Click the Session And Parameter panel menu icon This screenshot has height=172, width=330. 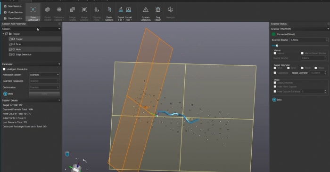coord(59,24)
